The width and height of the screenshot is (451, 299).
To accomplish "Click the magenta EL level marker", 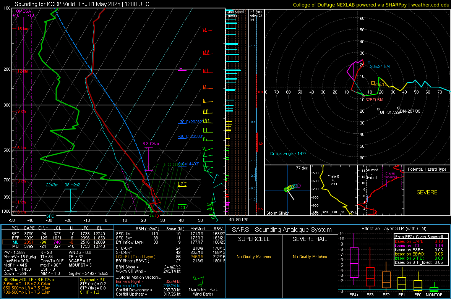I will point(182,69).
